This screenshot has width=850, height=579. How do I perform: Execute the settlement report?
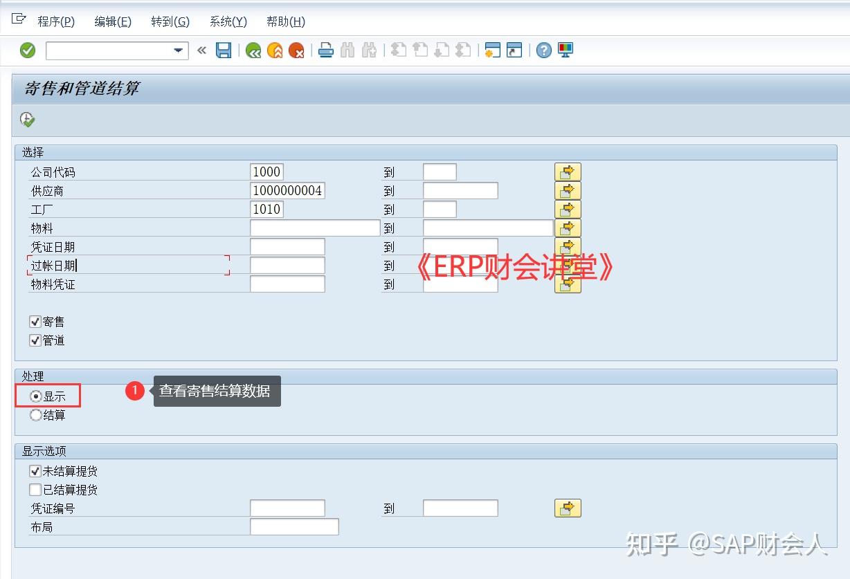coord(27,119)
